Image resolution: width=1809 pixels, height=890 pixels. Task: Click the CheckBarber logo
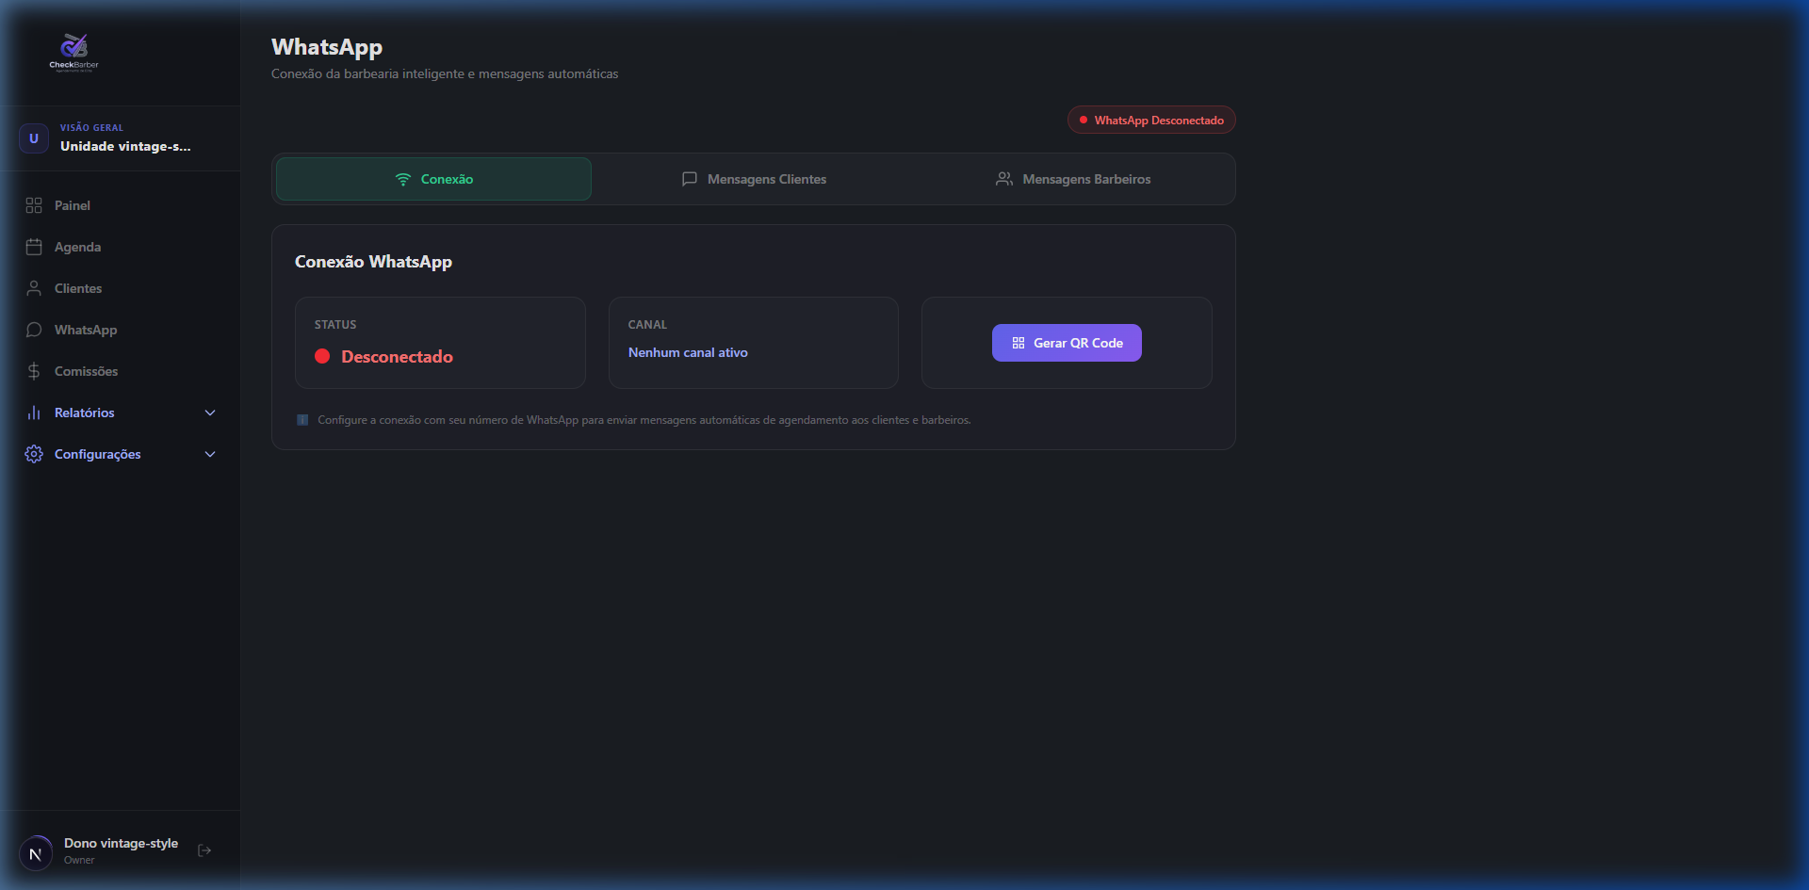(73, 53)
